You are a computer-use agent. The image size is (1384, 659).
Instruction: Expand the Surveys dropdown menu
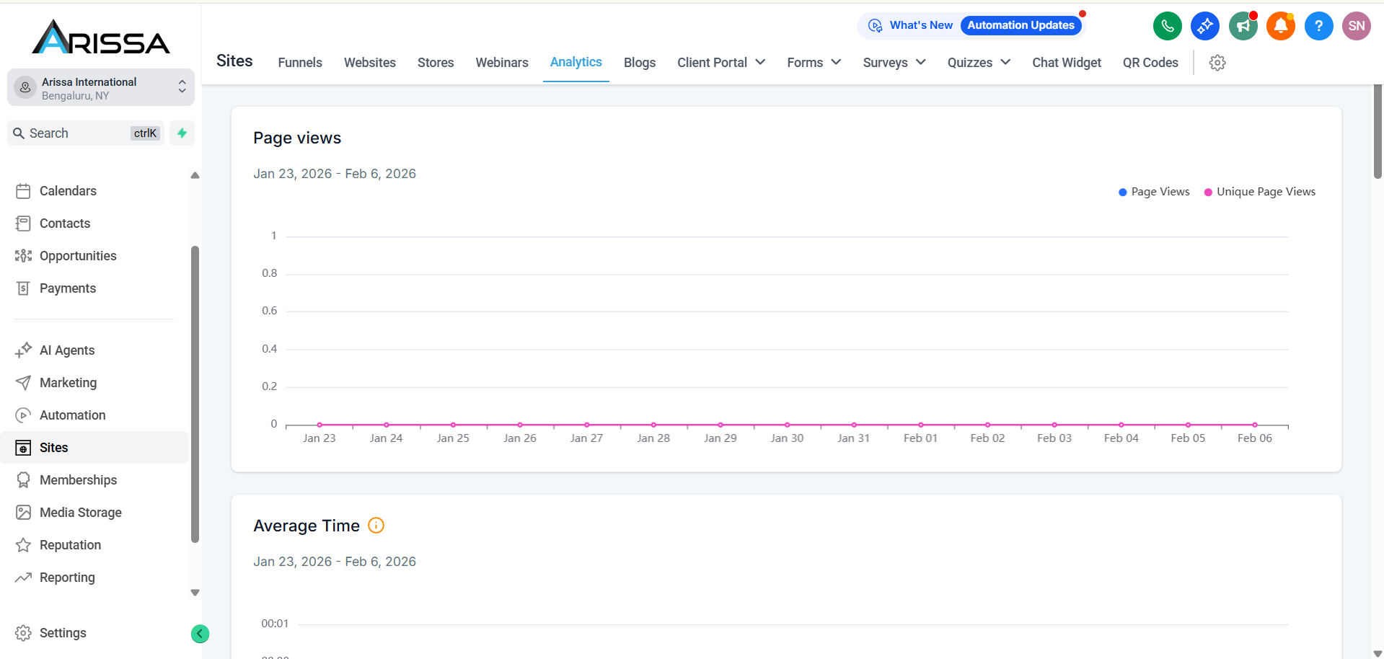(x=894, y=63)
